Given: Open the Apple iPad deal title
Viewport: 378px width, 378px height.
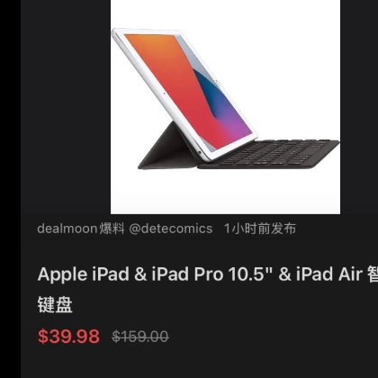Looking at the screenshot, I should tap(208, 290).
